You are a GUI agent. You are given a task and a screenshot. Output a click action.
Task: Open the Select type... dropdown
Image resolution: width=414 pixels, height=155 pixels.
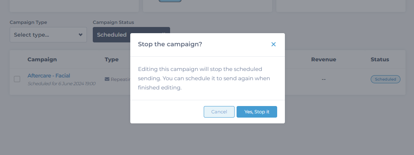point(48,35)
